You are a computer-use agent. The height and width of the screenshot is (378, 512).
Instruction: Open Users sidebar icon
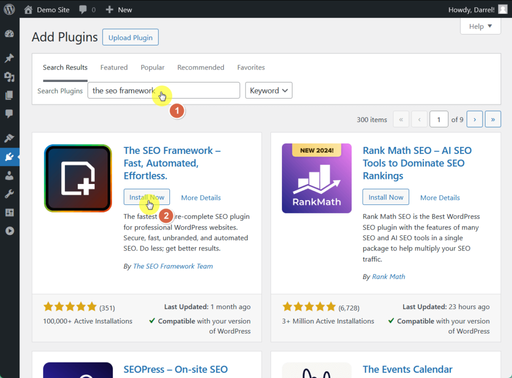point(9,175)
